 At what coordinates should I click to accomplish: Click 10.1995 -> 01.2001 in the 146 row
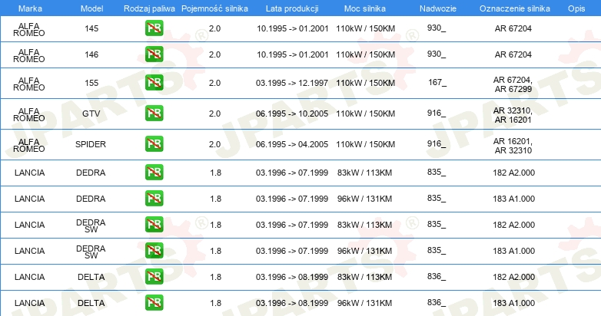click(293, 54)
